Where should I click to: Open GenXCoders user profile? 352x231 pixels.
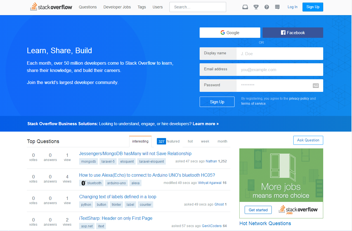(212, 226)
